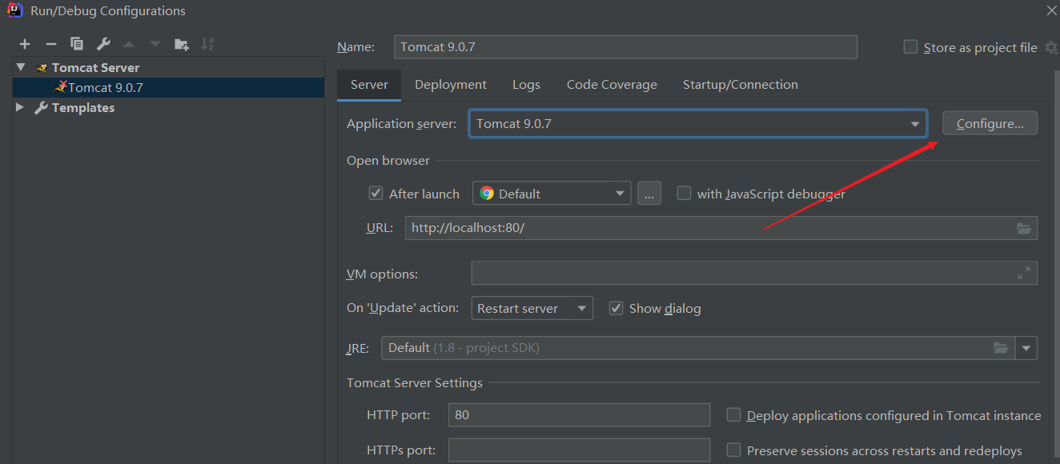Open edit defaults wrench icon
Screen dimensions: 1060x464
click(103, 45)
